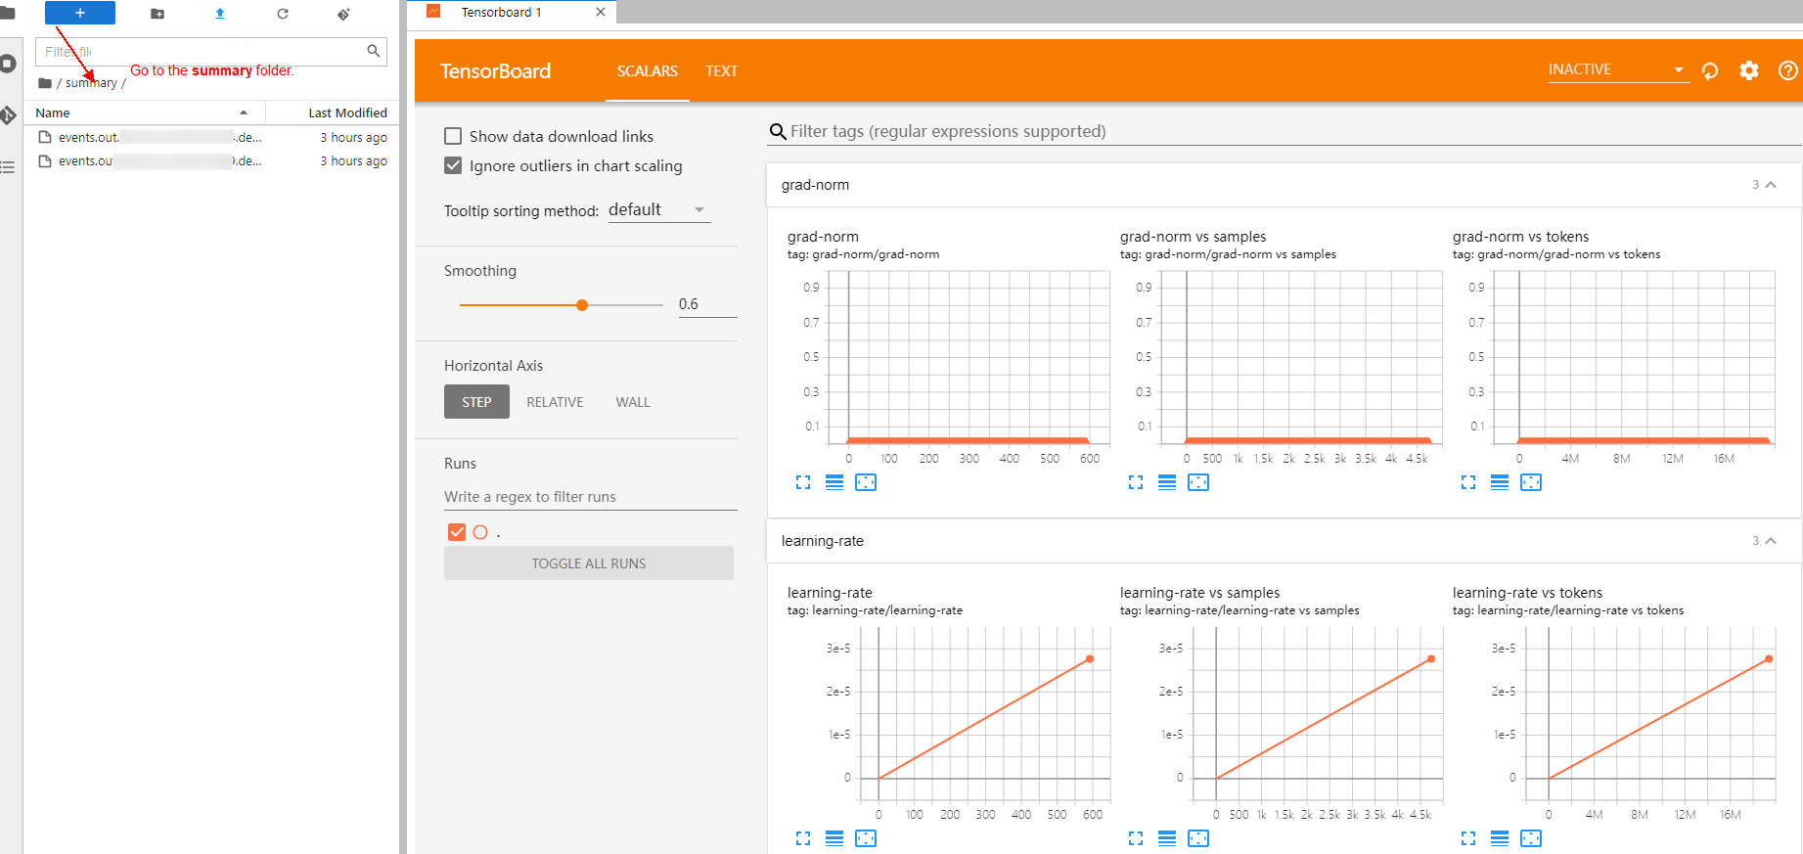Open TensorBoard settings gear icon
Screen dimensions: 1803x854
[x=1749, y=70]
